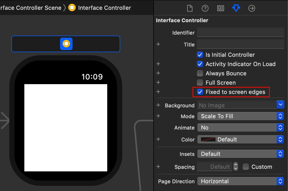
Task: Click the Background No Image field
Action: pos(237,105)
